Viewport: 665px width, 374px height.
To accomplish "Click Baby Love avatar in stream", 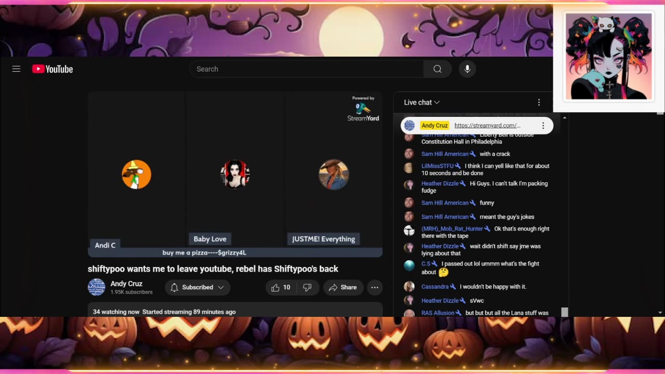I will tap(235, 175).
